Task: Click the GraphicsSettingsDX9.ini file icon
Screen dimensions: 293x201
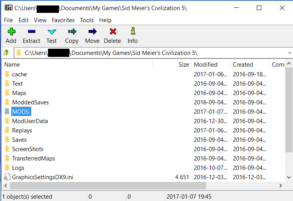Action: pyautogui.click(x=7, y=177)
